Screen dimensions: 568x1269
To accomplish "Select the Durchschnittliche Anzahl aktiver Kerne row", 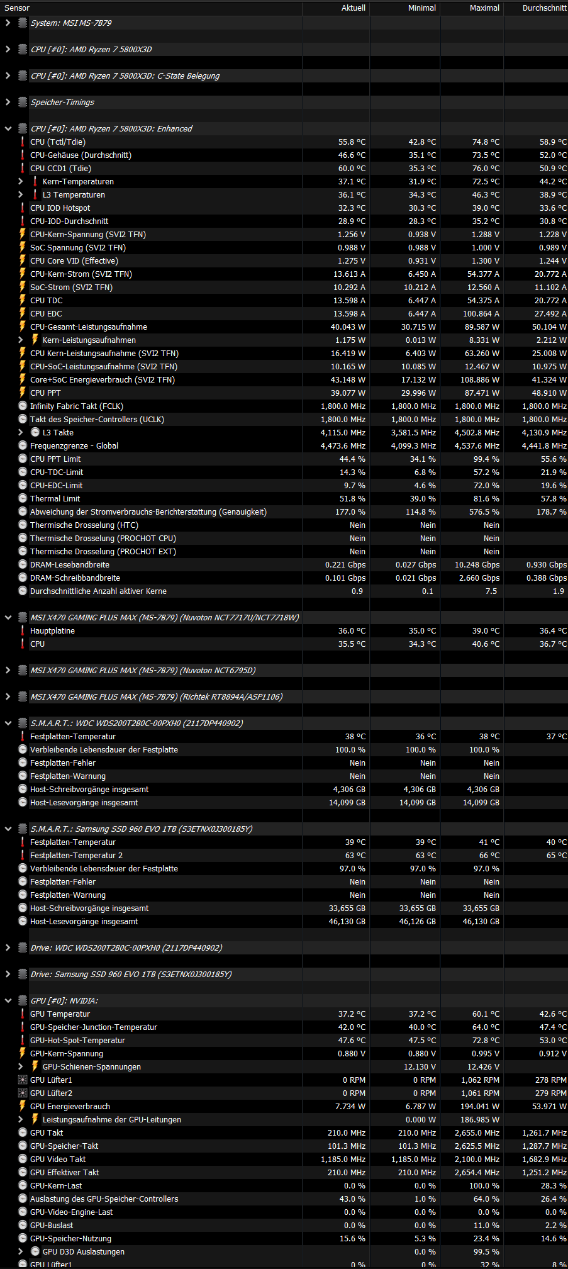I will click(x=284, y=591).
